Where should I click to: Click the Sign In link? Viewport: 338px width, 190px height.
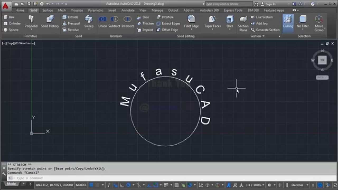click(270, 4)
